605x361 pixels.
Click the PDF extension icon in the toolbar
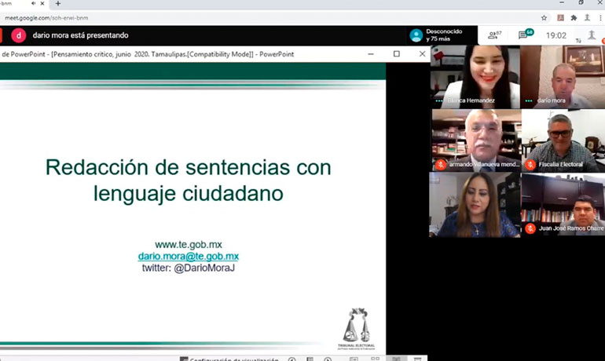coord(559,17)
